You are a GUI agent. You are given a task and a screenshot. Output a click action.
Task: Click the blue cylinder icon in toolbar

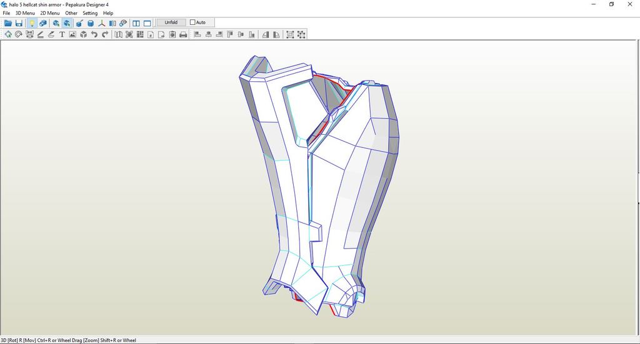tap(91, 23)
